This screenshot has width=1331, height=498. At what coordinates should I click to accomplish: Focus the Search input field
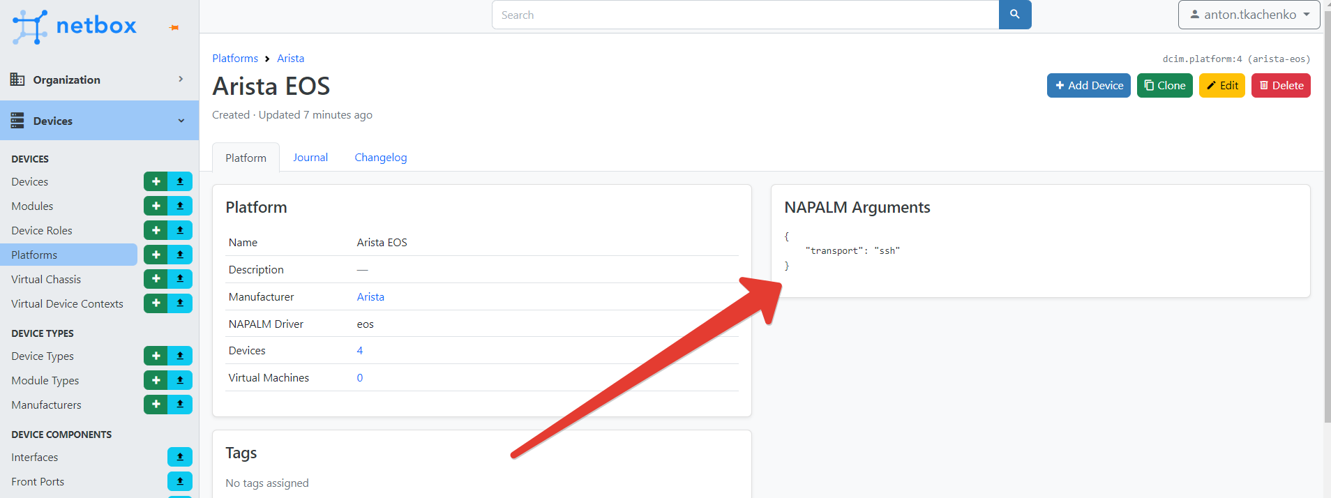click(745, 15)
